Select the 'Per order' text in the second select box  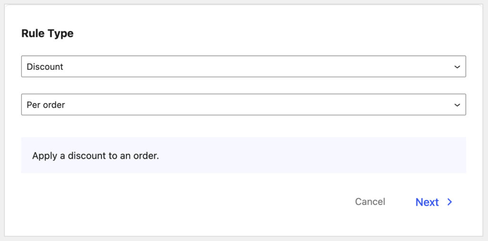(46, 105)
